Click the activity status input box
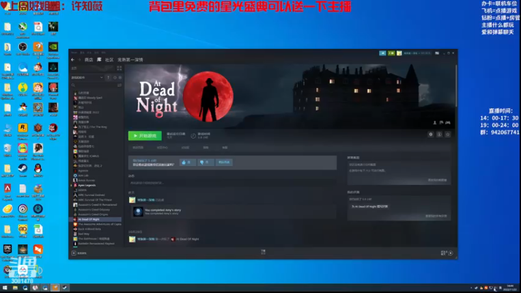This screenshot has height=293, width=521. point(232,183)
